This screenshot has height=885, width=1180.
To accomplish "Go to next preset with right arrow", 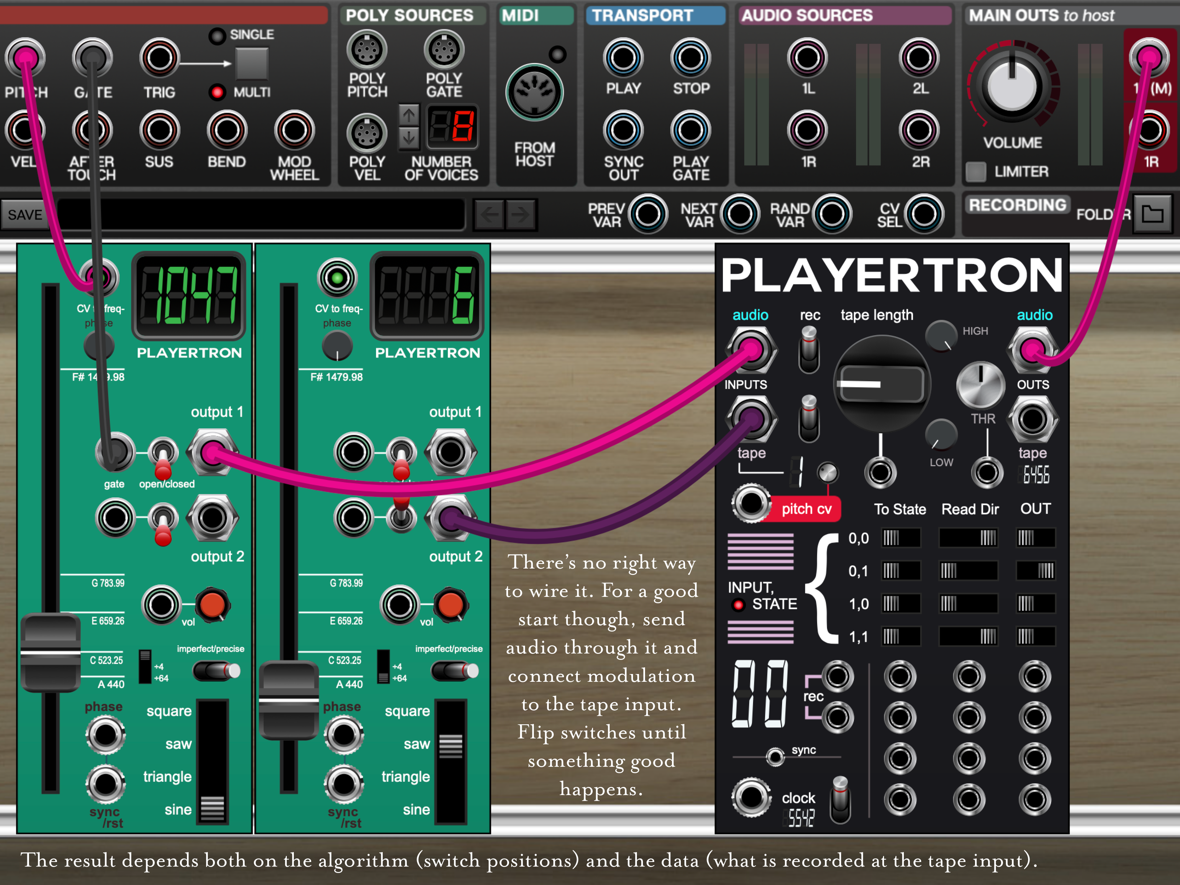I will (x=520, y=215).
